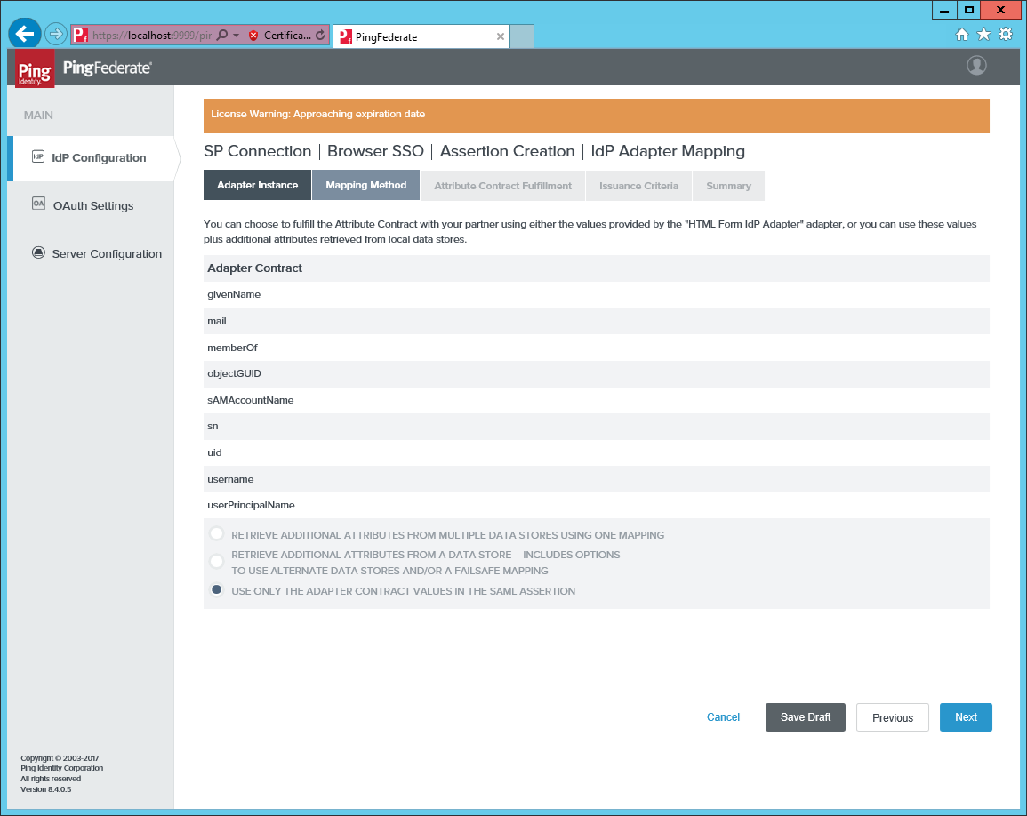The image size is (1027, 816).
Task: Click the memberOf attribute row
Action: (597, 348)
